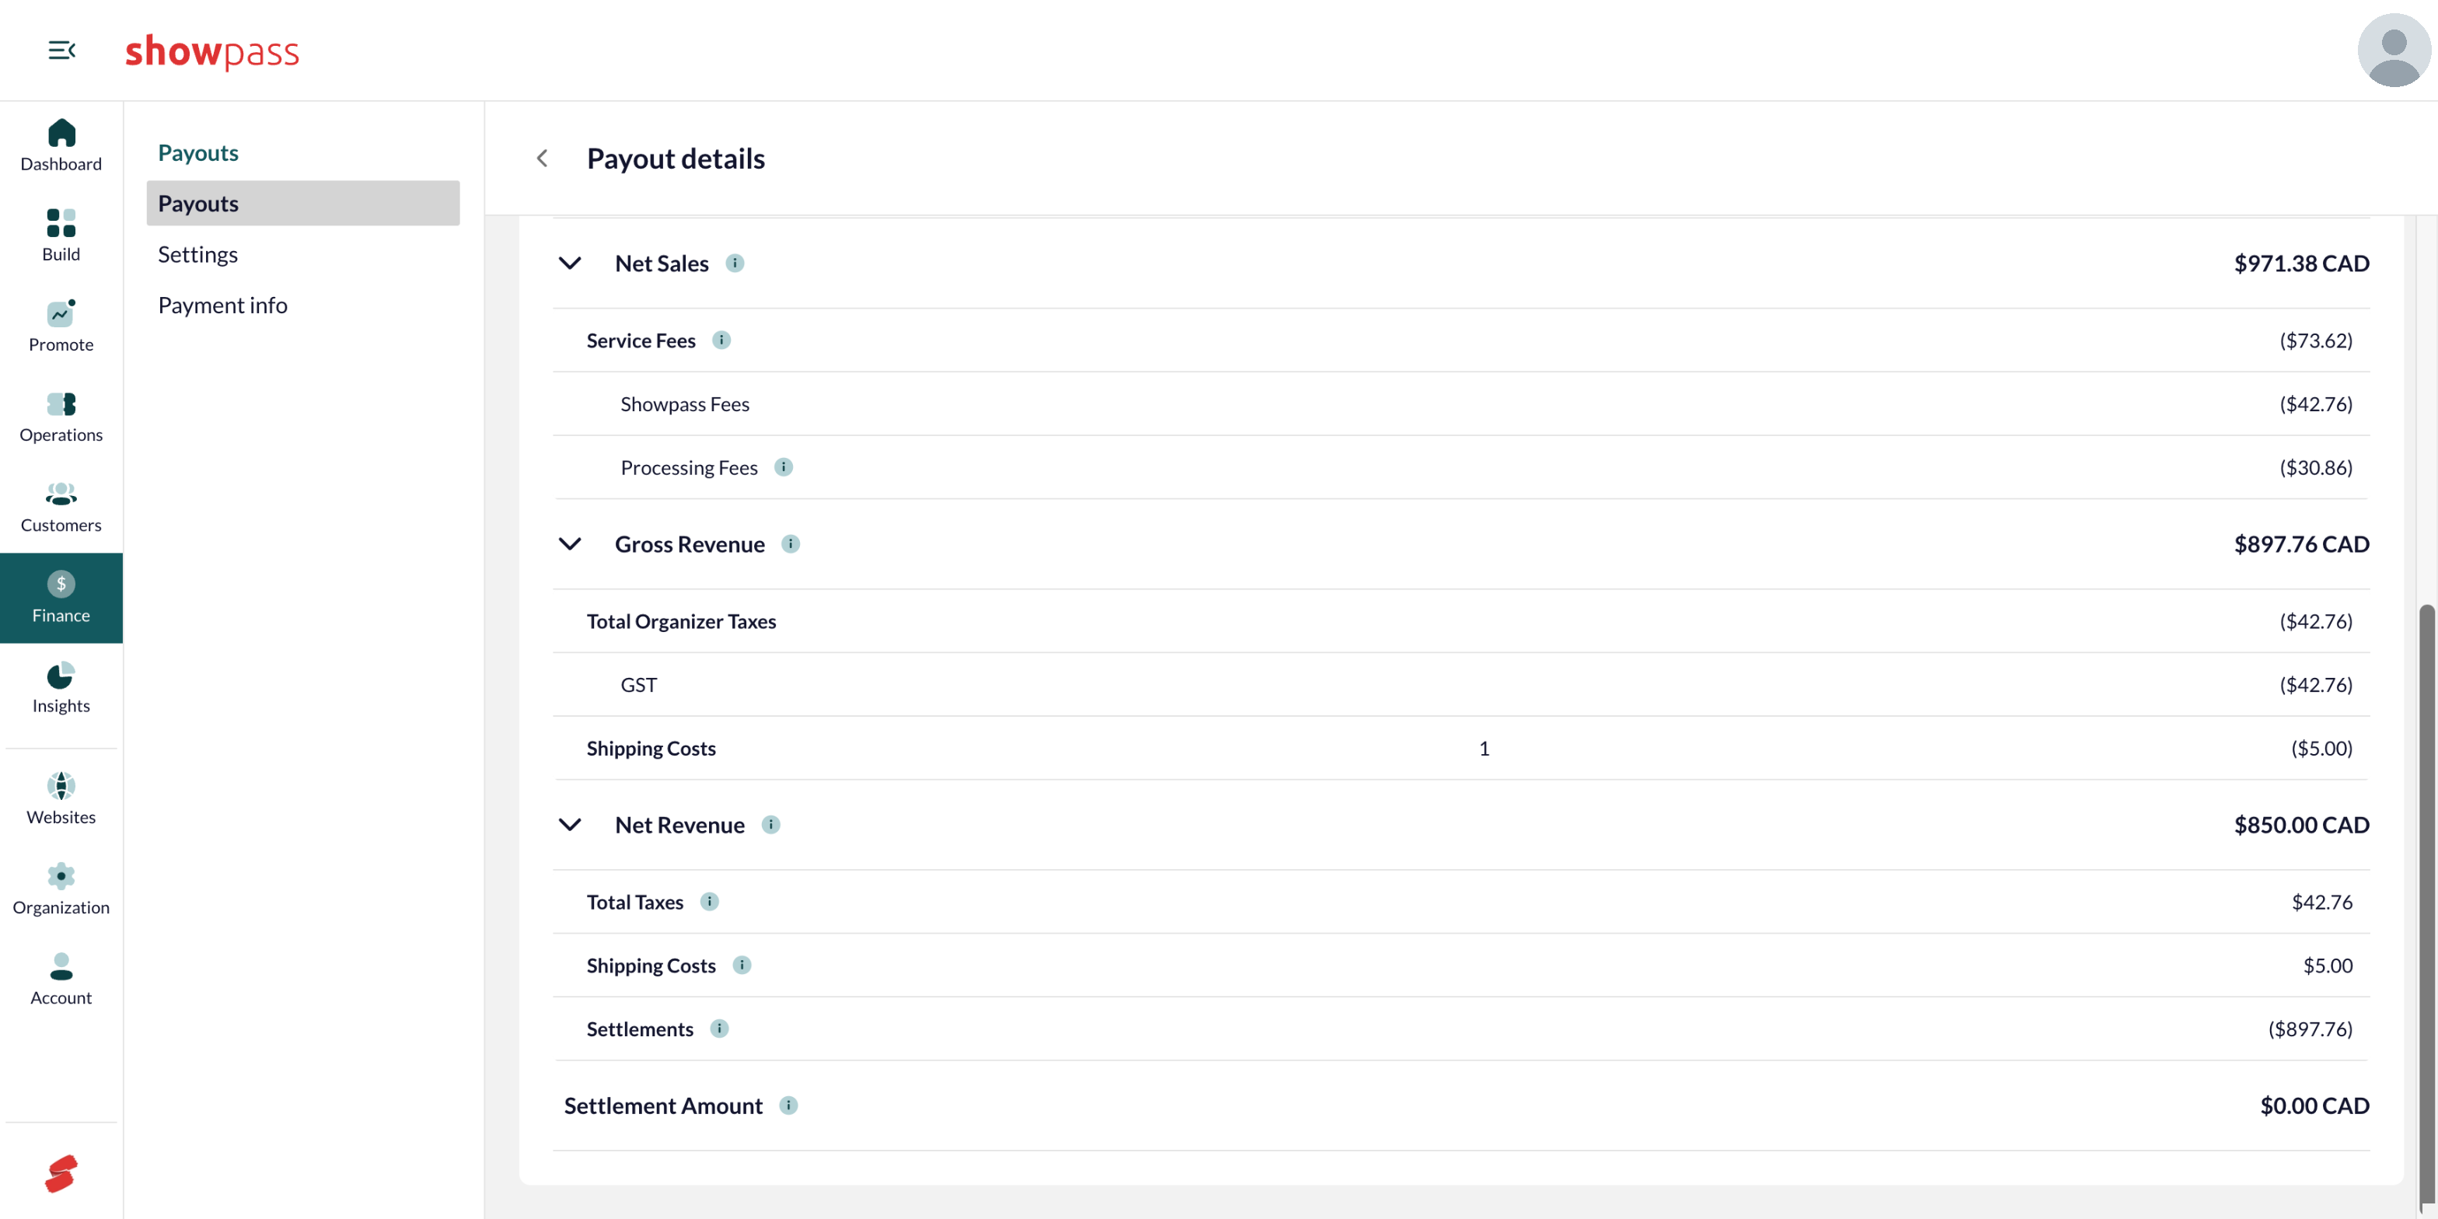Click the Payouts heading in submenu
Screen dimensions: 2438x1219
[197, 152]
